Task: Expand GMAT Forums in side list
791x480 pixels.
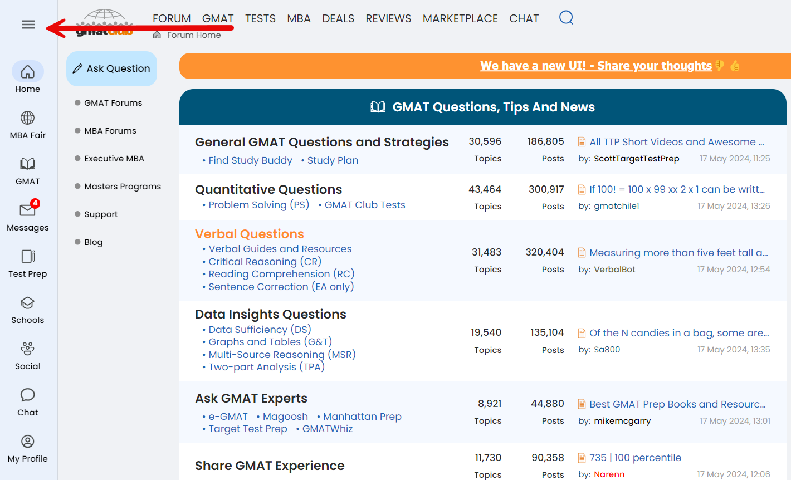Action: click(113, 103)
